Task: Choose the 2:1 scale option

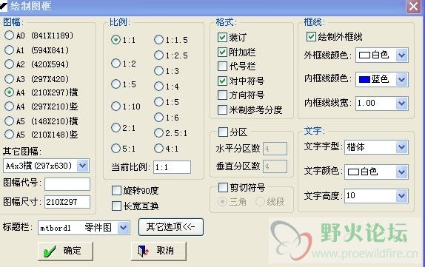Action: point(116,127)
